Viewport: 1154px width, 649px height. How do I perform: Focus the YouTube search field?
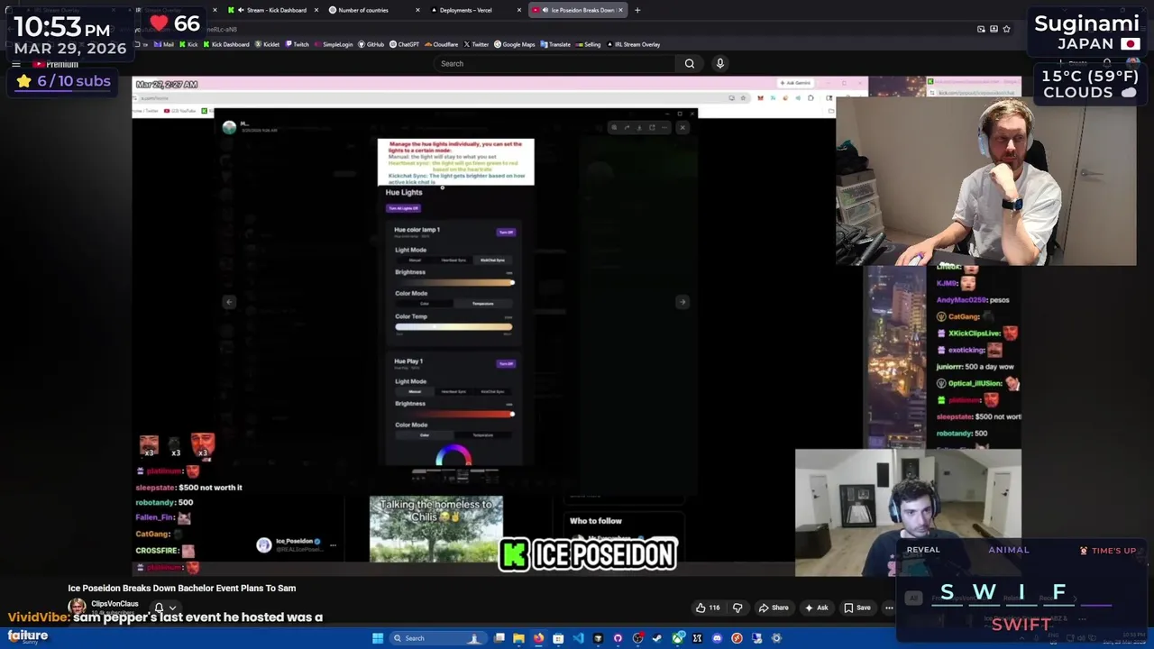[x=554, y=63]
